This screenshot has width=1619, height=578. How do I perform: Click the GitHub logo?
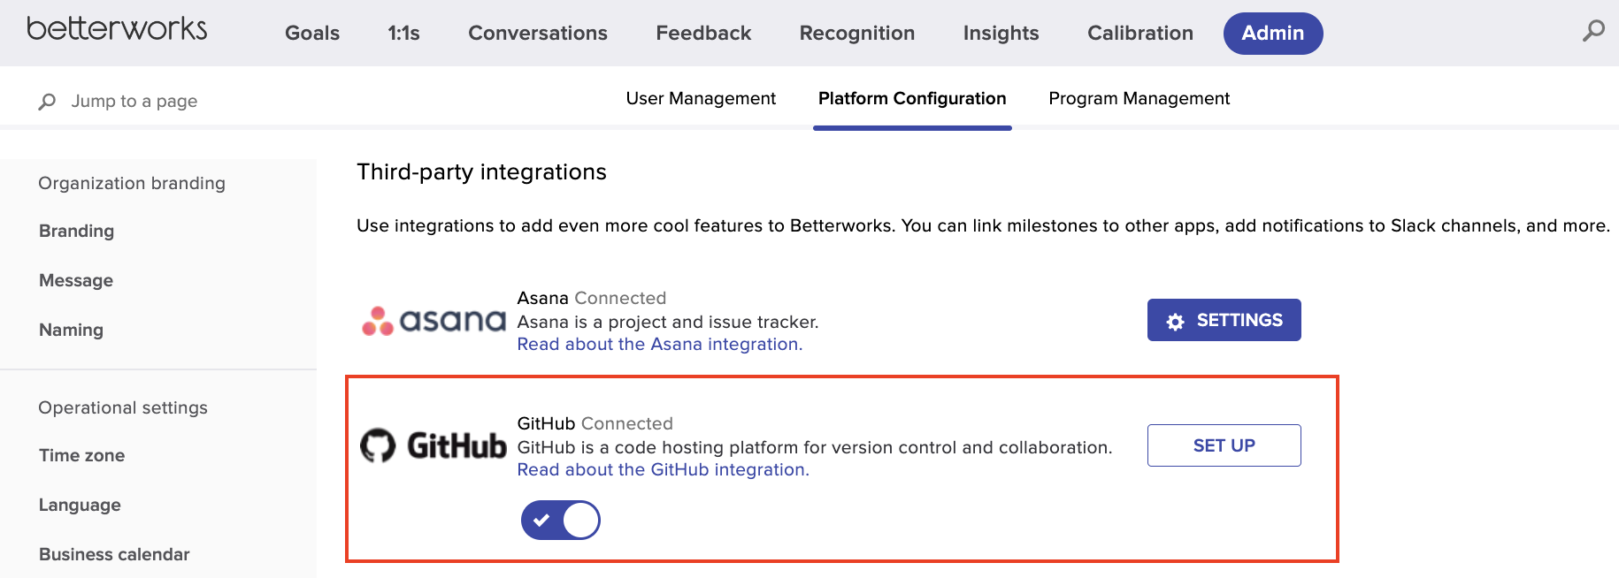(434, 445)
